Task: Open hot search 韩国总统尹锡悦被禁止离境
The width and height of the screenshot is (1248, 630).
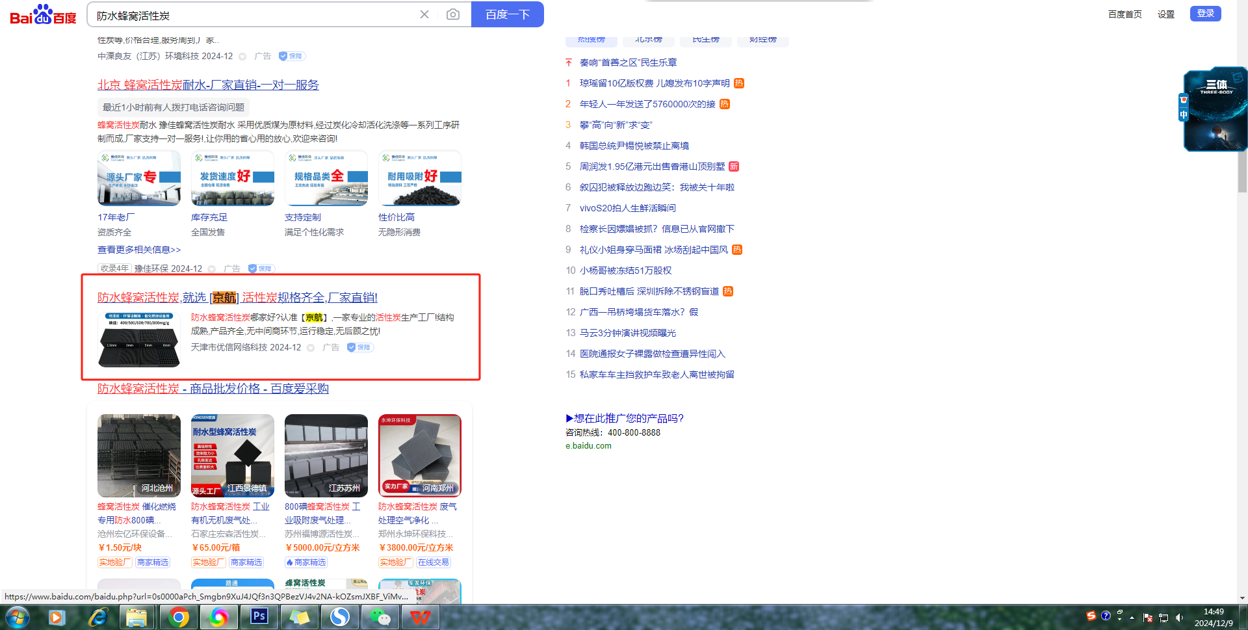Action: point(634,146)
